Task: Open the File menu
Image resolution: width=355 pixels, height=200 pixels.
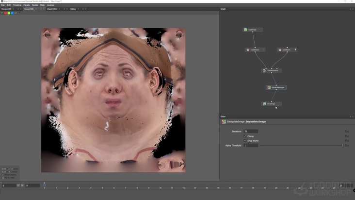Action: 3,5
